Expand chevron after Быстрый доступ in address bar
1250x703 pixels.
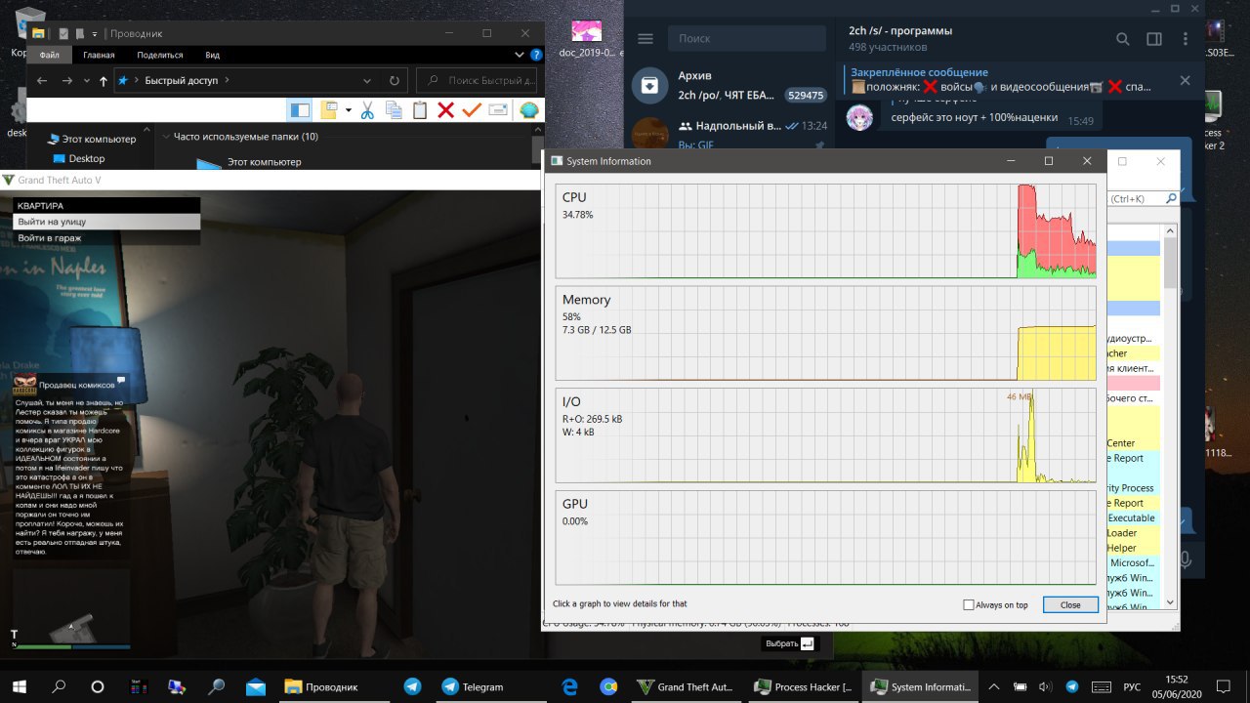click(227, 81)
